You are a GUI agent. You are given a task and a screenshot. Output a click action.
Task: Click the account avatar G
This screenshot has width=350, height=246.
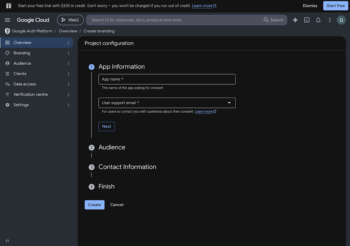coord(341,20)
